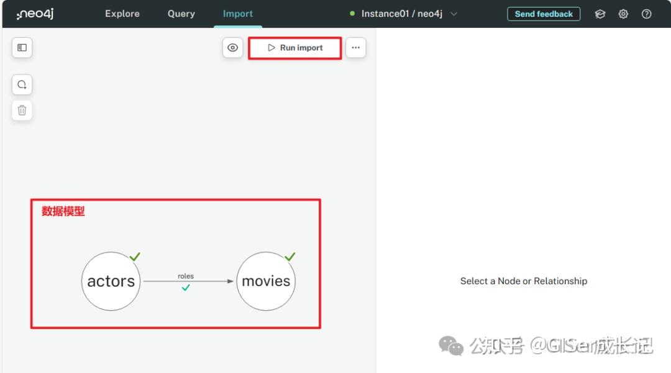This screenshot has width=671, height=373.
Task: Switch to the Query tab
Action: (181, 13)
